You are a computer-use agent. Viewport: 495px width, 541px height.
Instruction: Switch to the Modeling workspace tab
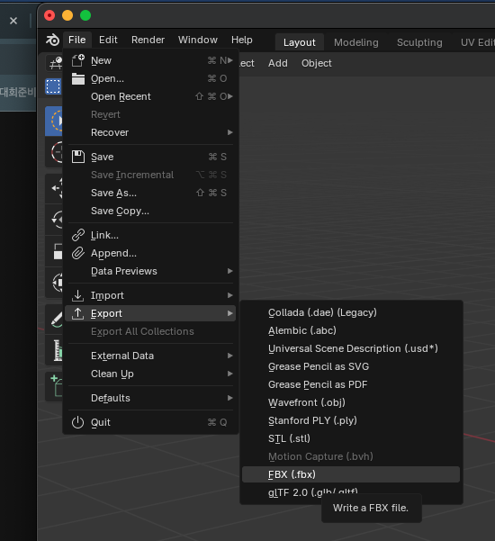tap(356, 42)
